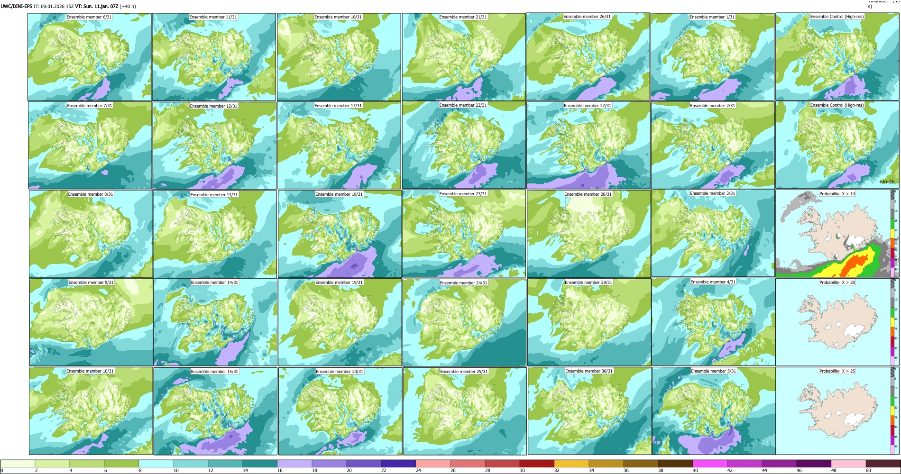Click the 'Ensemble member 4/31' label

(x=713, y=282)
